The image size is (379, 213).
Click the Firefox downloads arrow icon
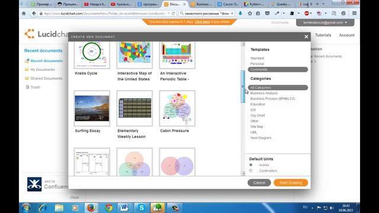[x=240, y=14]
